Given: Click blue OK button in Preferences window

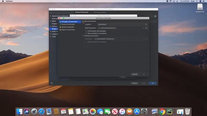Looking at the screenshot, I should coord(152,83).
